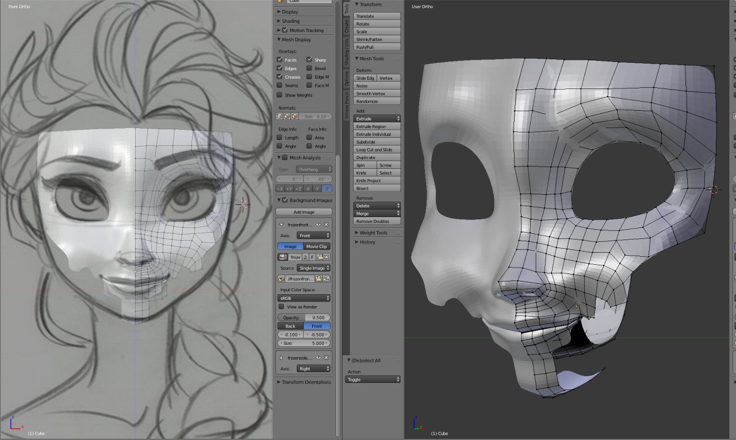This screenshot has width=736, height=440.
Task: Open the Delete dropdown menu
Action: pos(377,206)
